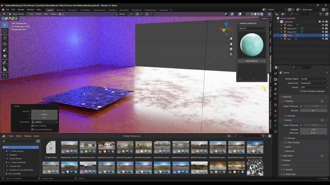The height and width of the screenshot is (185, 330).
Task: Open the Follow Preferences dropdown in asset browser
Action: (x=135, y=136)
